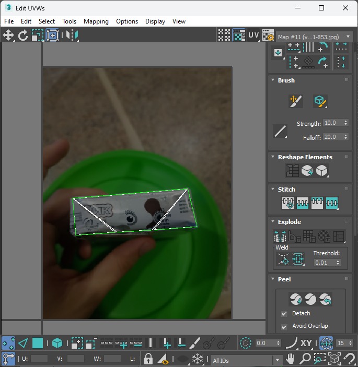Collapse the Stitch rollout
Viewport: 358px width, 367px height.
pos(273,189)
